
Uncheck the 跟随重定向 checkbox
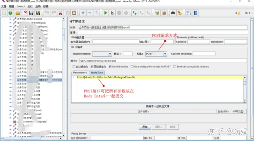92,67
